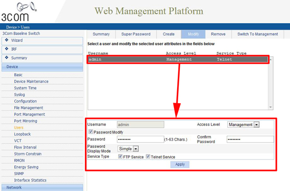The width and height of the screenshot is (290, 191).
Task: Open the Configuration page
Action: pyautogui.click(x=25, y=101)
